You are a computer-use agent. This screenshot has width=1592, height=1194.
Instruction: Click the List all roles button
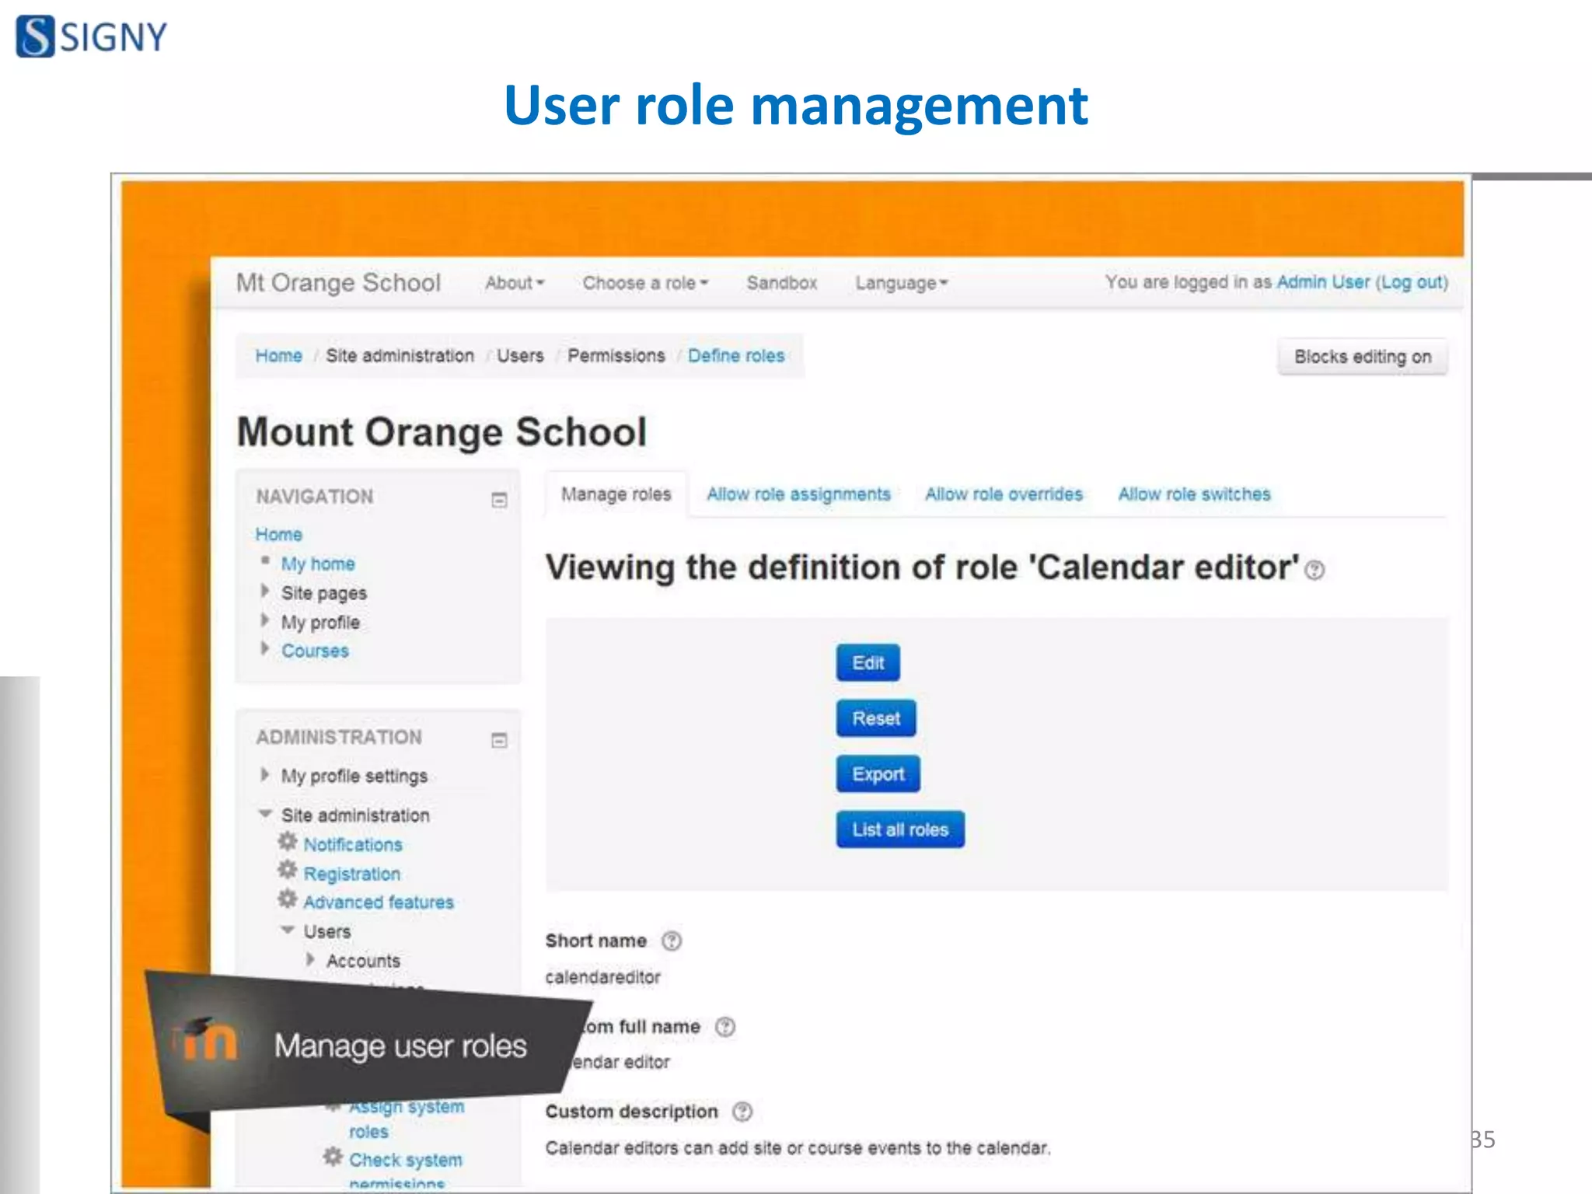(900, 829)
